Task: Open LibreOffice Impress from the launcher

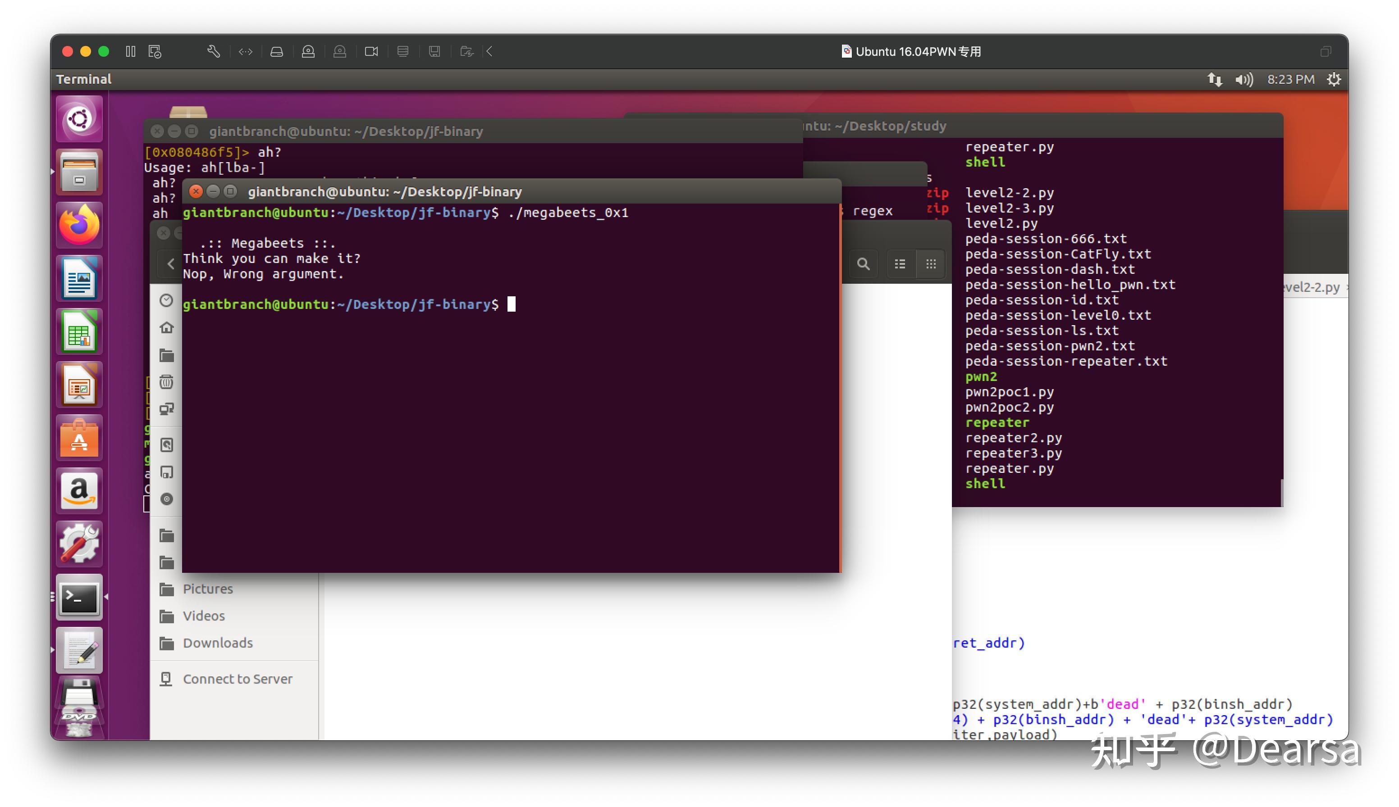Action: (79, 384)
